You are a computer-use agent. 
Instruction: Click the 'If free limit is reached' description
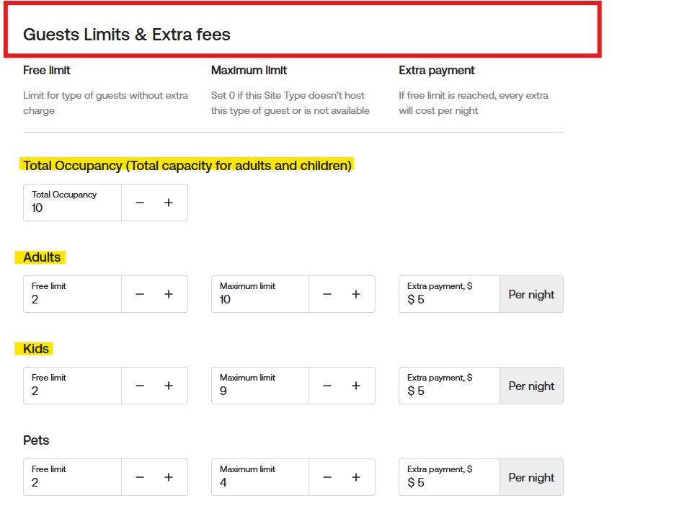point(474,103)
